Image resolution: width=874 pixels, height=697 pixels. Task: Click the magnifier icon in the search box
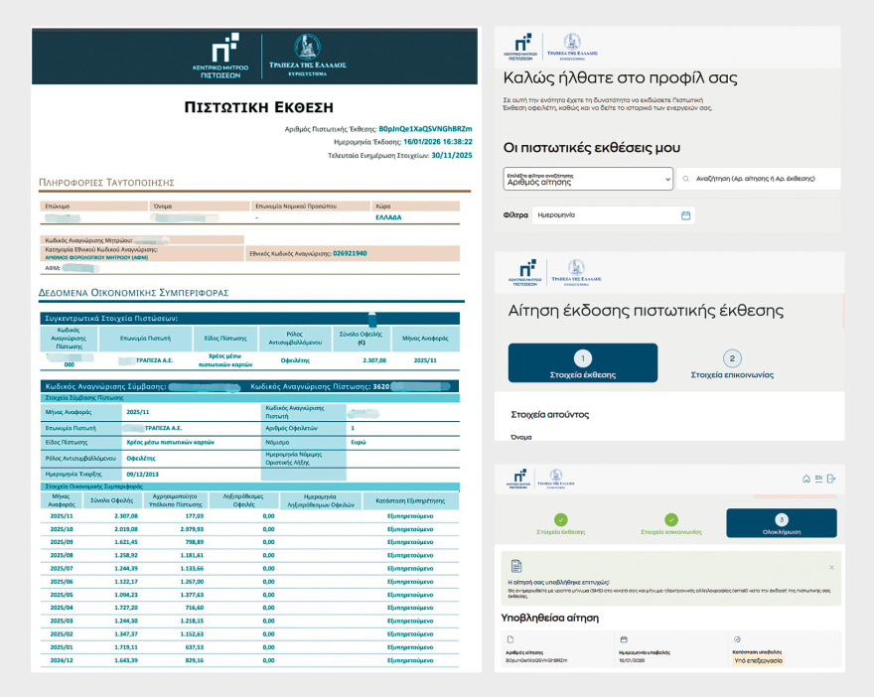point(685,179)
